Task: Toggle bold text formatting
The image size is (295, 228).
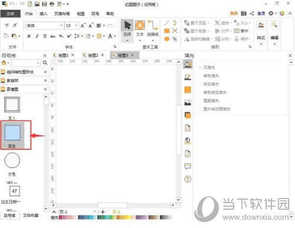Action: [29, 36]
